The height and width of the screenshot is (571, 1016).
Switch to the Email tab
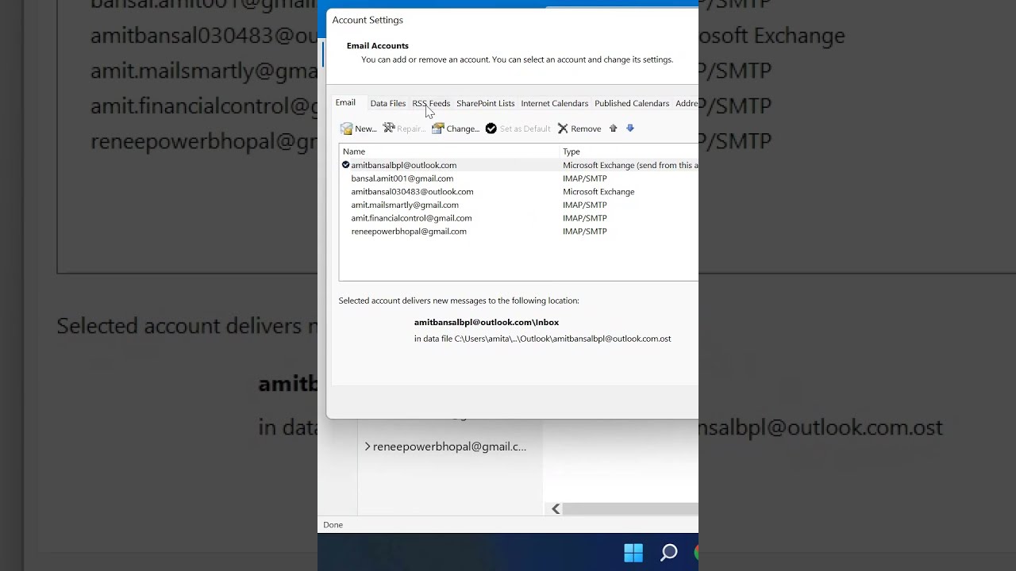345,102
